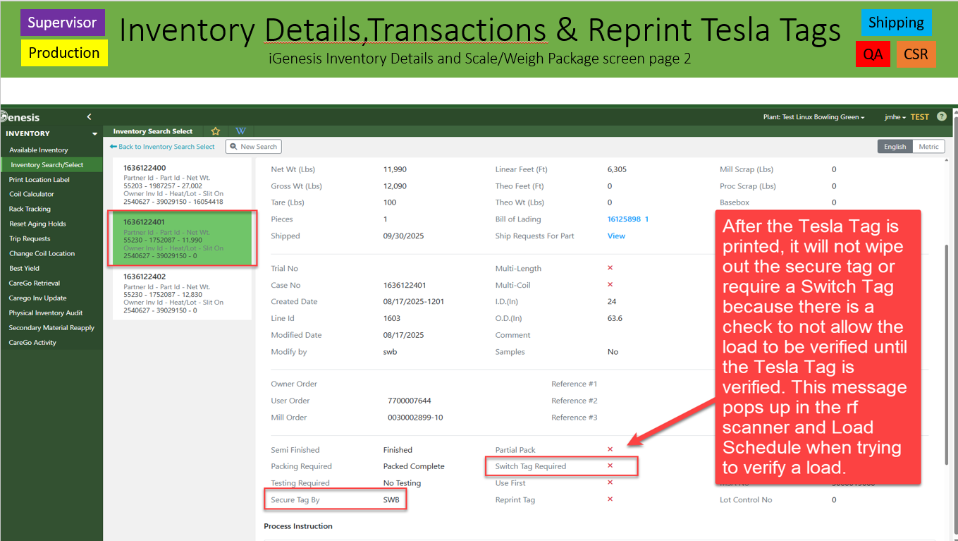Open the Plant Test Linux Bowling Green dropdown
Image resolution: width=958 pixels, height=541 pixels.
pyautogui.click(x=813, y=117)
